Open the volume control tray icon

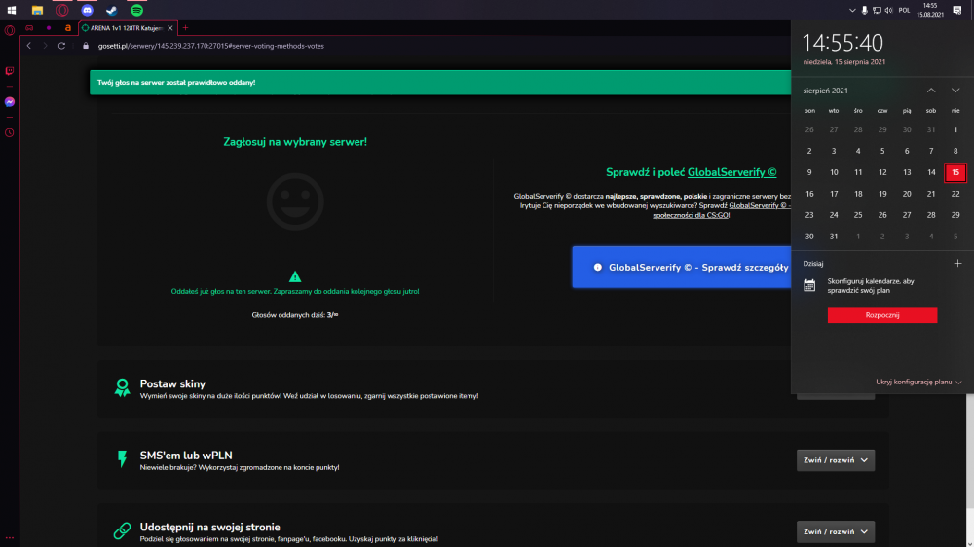[x=889, y=10]
